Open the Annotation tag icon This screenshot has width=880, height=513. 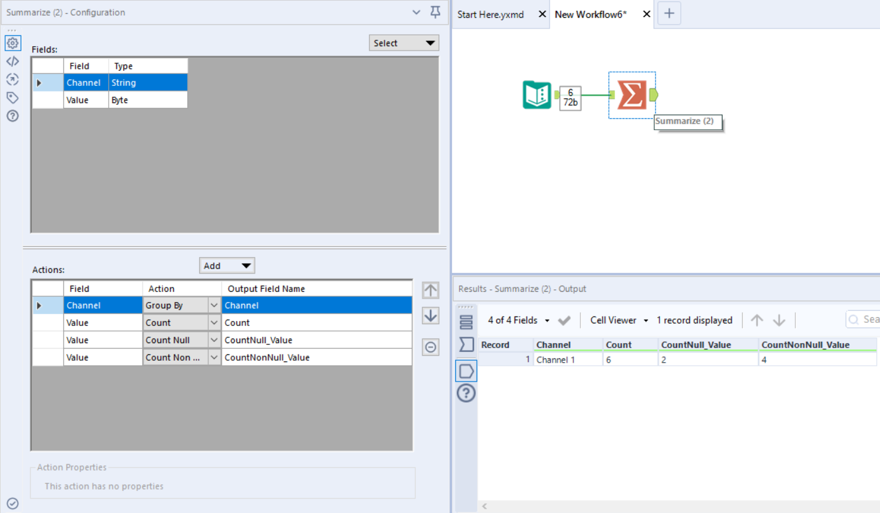13,98
